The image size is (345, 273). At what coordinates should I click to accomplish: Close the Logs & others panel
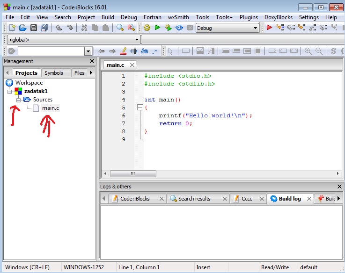(339, 187)
